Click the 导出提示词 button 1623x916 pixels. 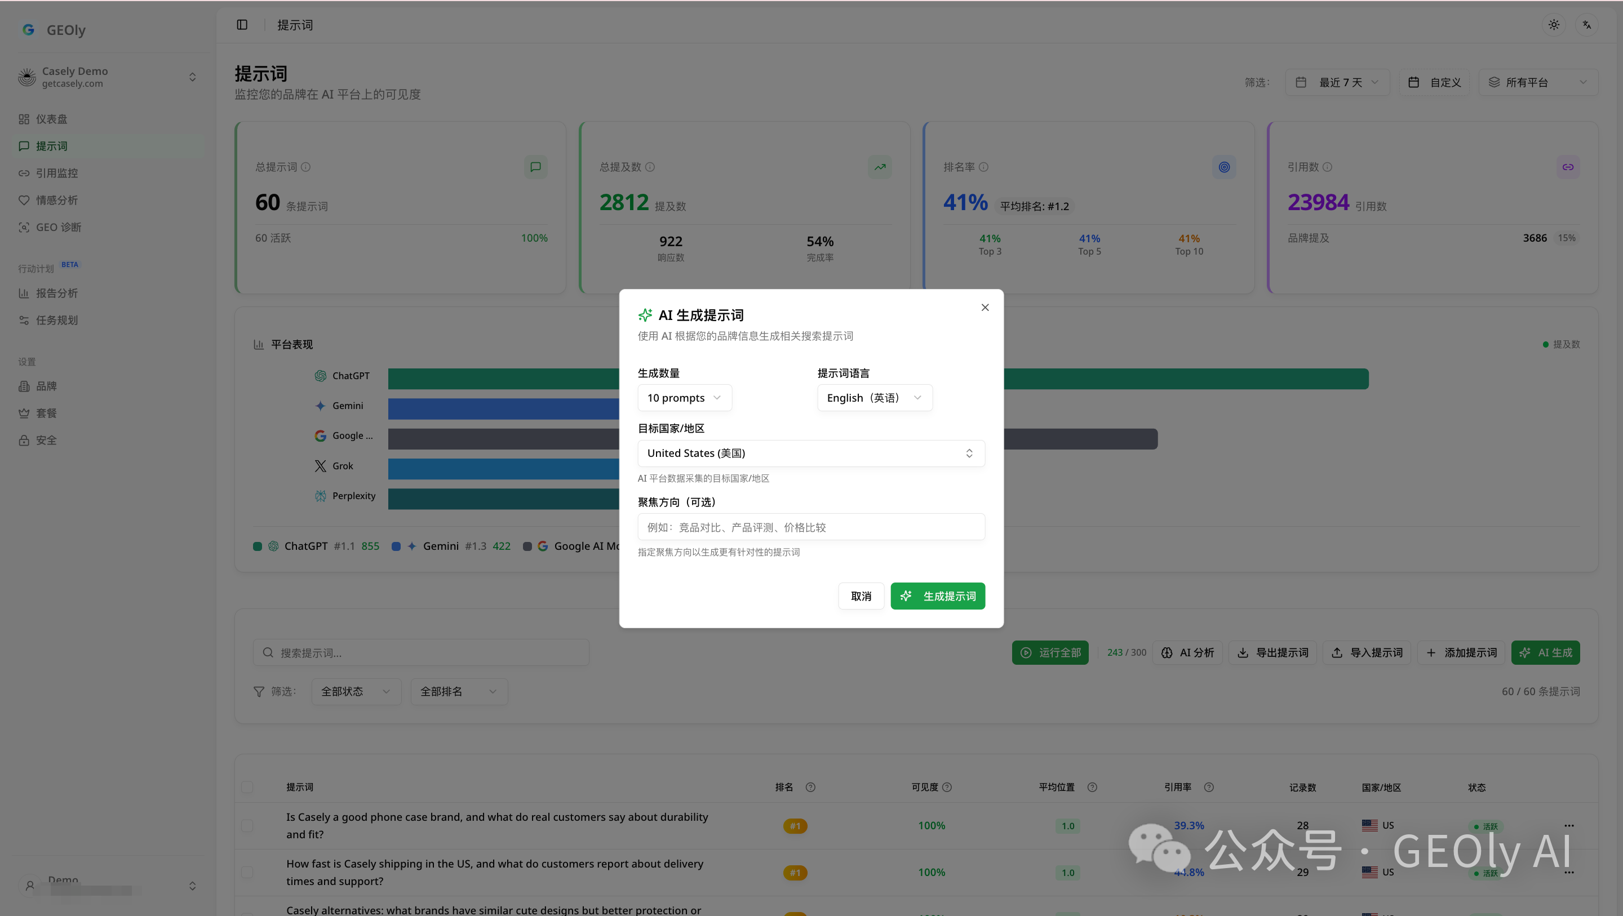[1272, 653]
